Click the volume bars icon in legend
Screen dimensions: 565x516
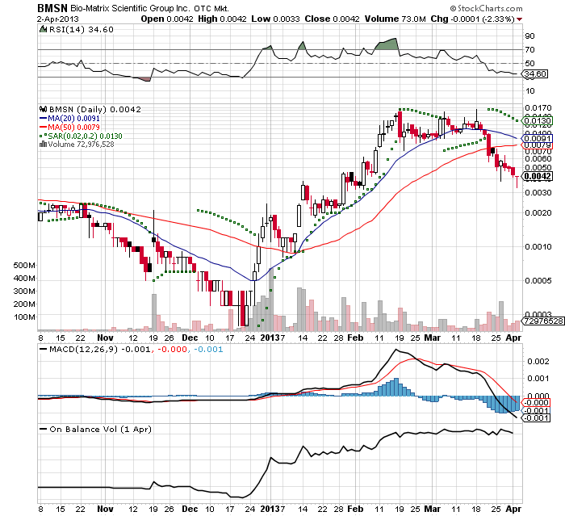(x=43, y=145)
